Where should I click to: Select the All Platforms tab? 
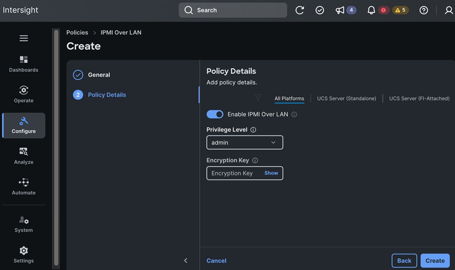(289, 98)
